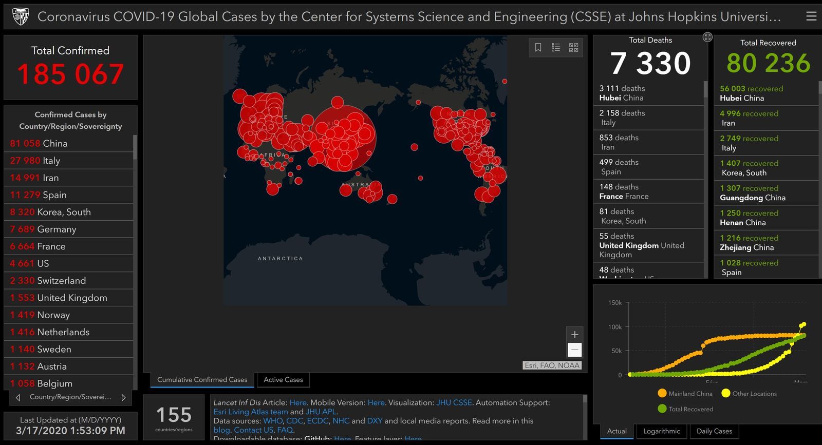
Task: Zoom out on the map with minus
Action: tap(574, 350)
